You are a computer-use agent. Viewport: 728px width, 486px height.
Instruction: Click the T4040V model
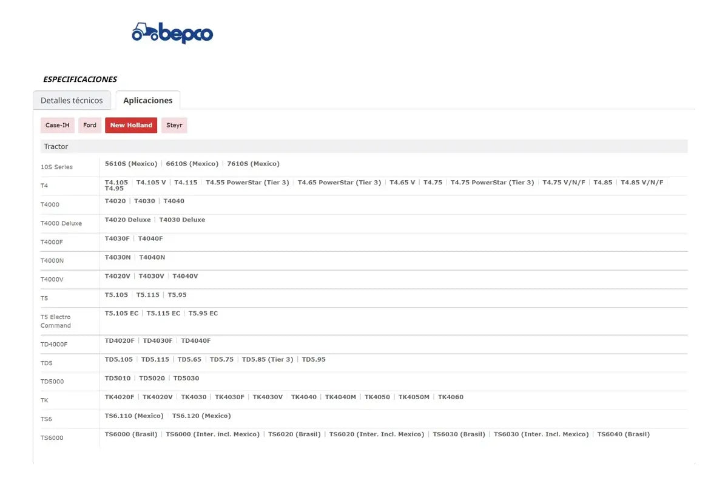[x=186, y=277]
